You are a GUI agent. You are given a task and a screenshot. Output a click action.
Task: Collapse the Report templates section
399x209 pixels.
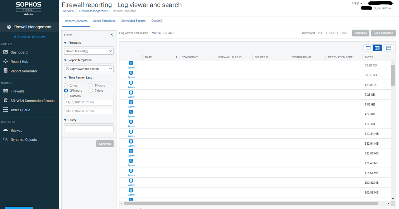[65, 60]
